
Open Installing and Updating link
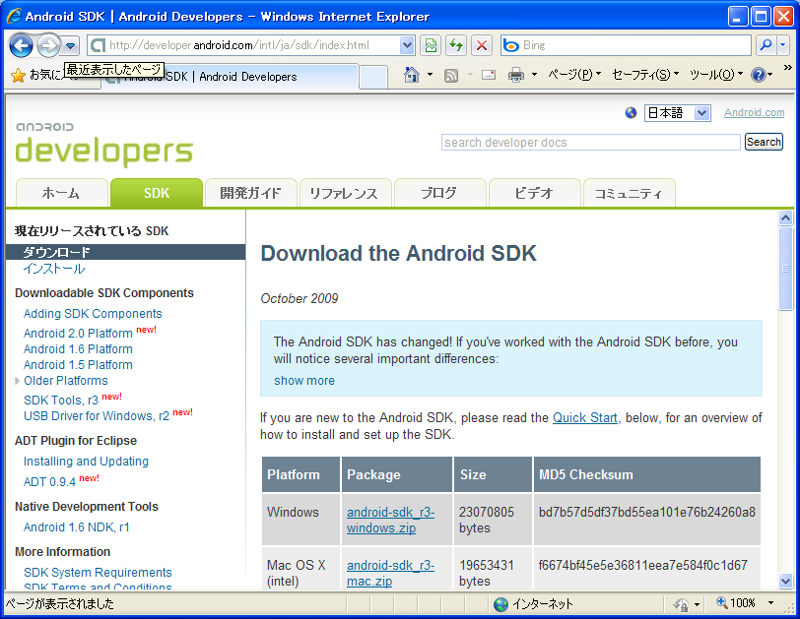(87, 462)
